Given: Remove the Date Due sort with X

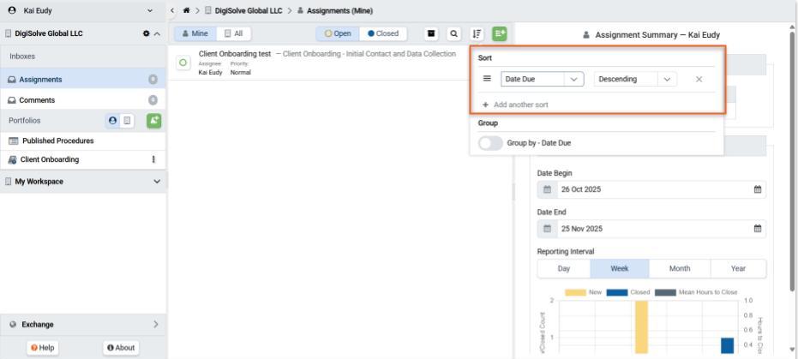Looking at the screenshot, I should pos(699,79).
